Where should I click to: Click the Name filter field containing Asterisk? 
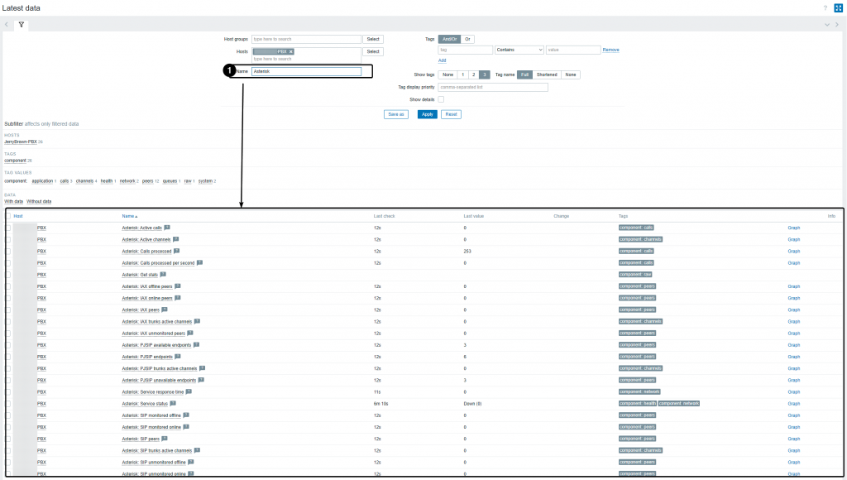pos(306,71)
